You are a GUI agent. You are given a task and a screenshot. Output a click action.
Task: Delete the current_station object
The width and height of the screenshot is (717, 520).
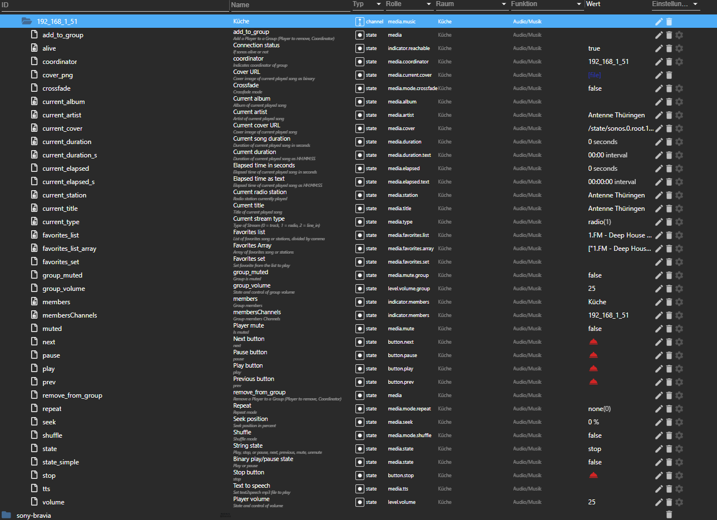point(669,195)
